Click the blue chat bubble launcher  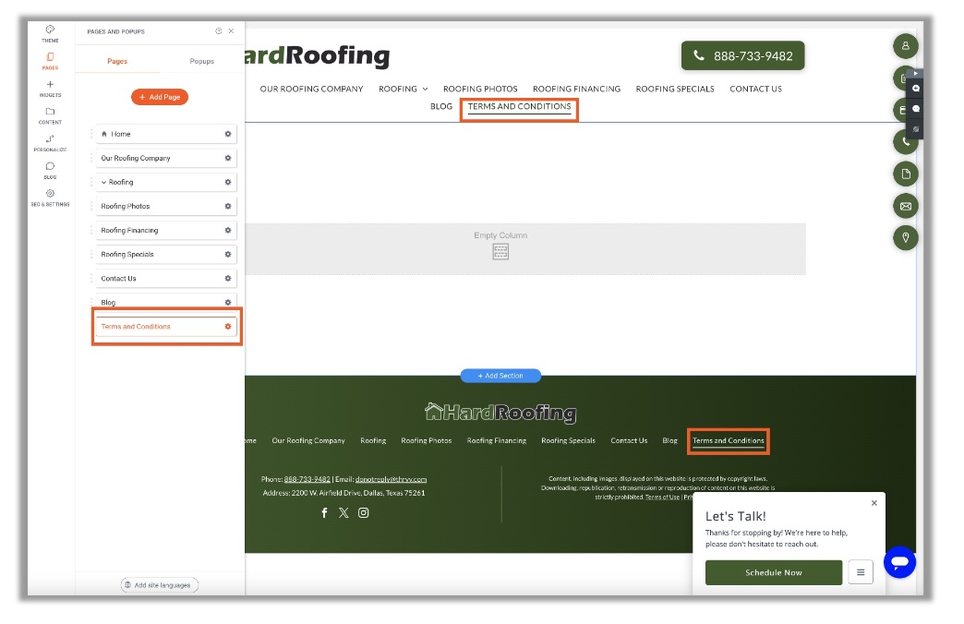tap(899, 562)
